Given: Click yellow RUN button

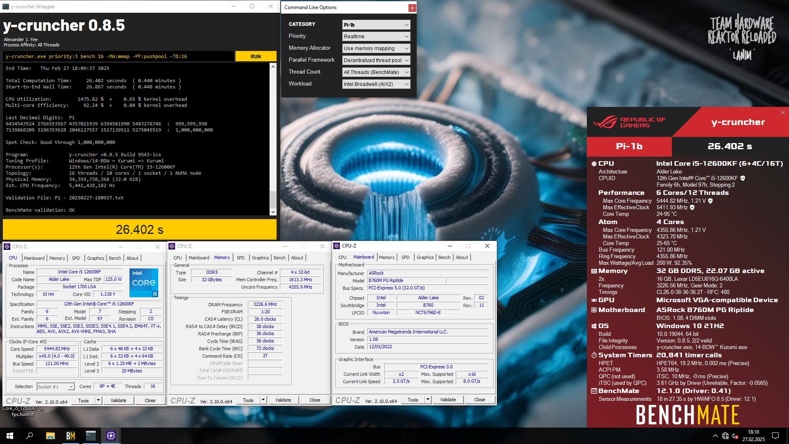Looking at the screenshot, I should (x=256, y=57).
